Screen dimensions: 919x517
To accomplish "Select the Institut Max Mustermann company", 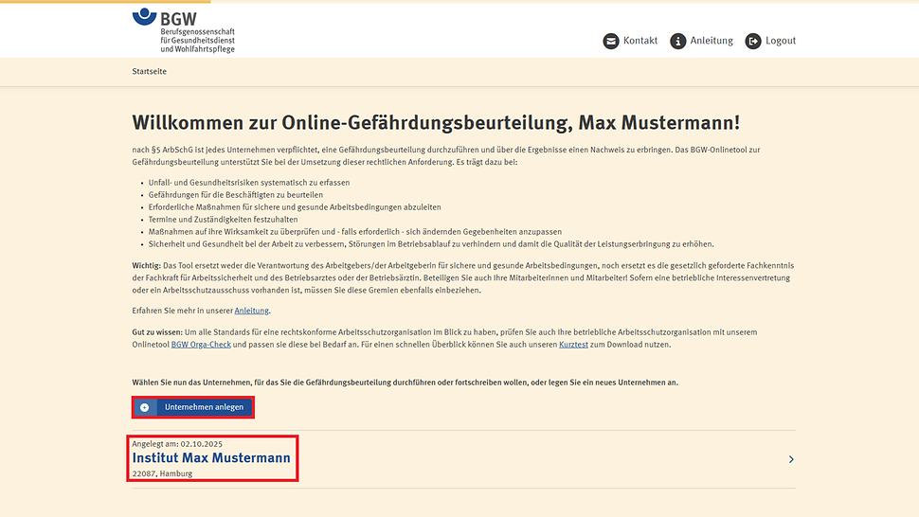I will 211,458.
